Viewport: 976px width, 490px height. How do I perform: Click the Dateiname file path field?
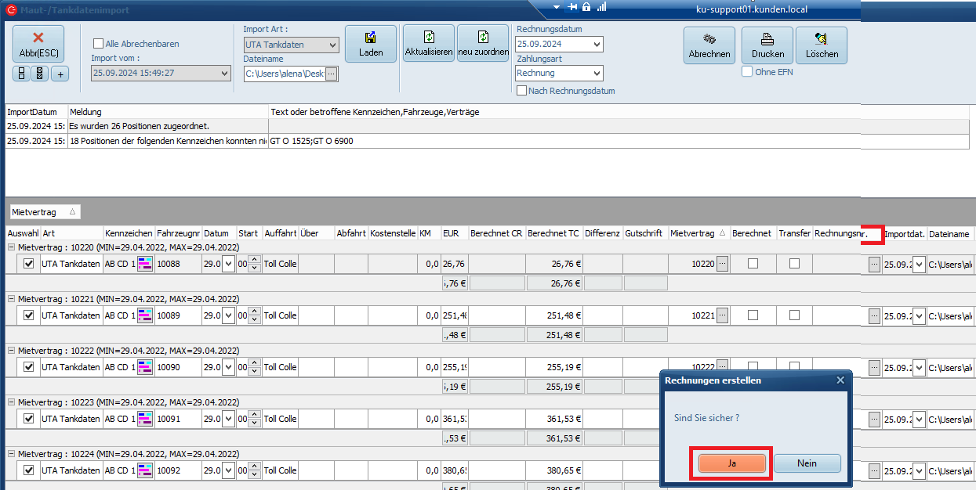tap(284, 74)
